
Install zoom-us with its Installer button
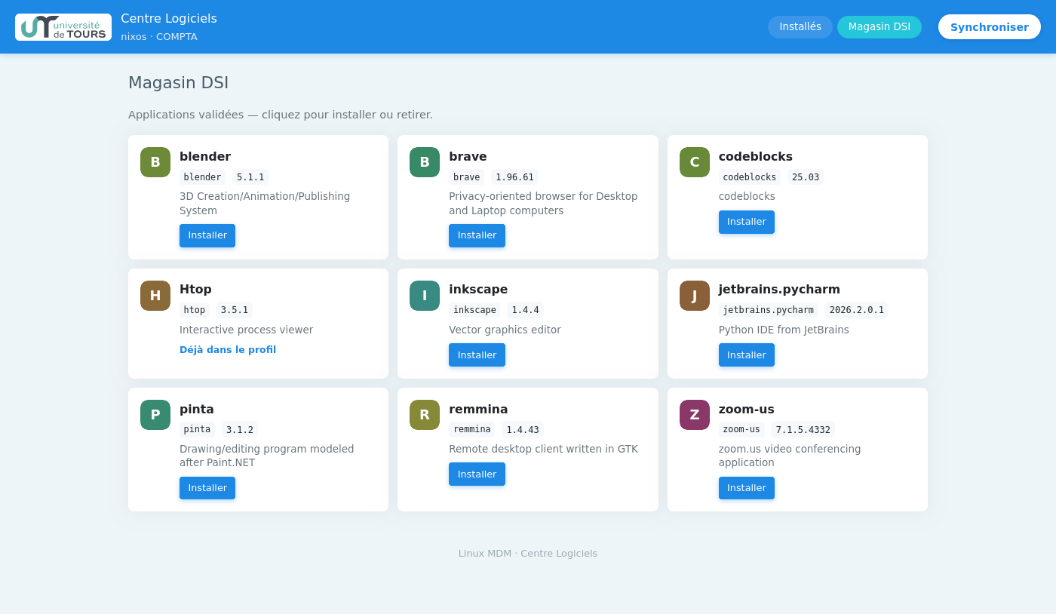point(747,488)
